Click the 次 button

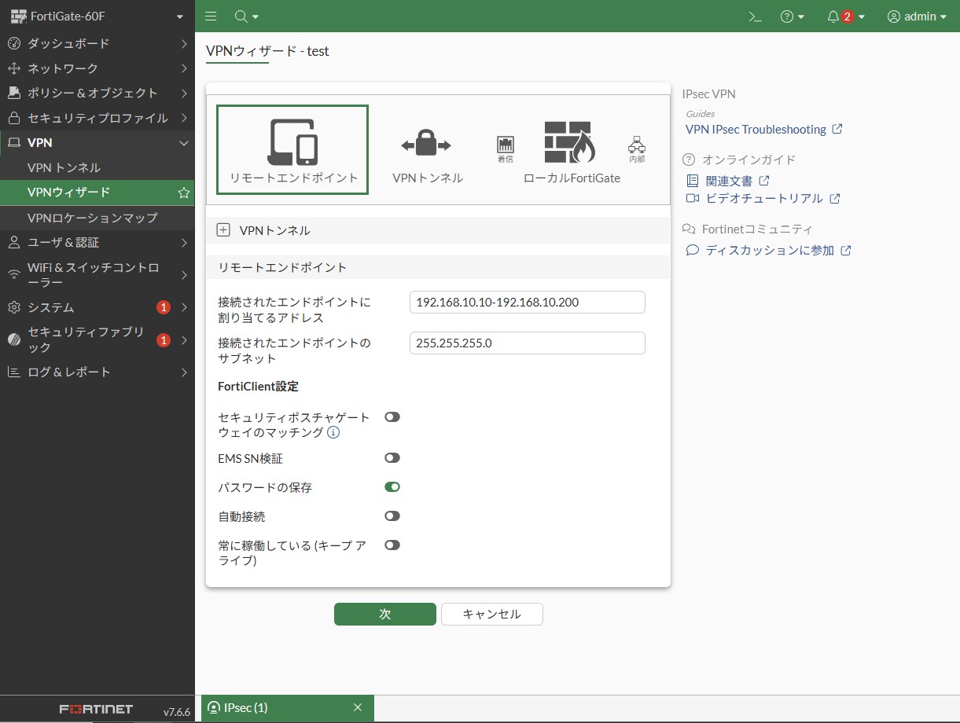coord(384,614)
